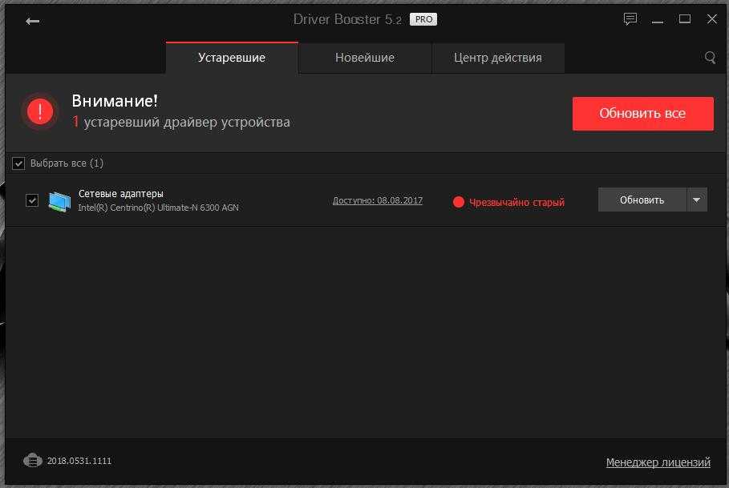
Task: Select the "Устаревшие" tab
Action: point(232,58)
